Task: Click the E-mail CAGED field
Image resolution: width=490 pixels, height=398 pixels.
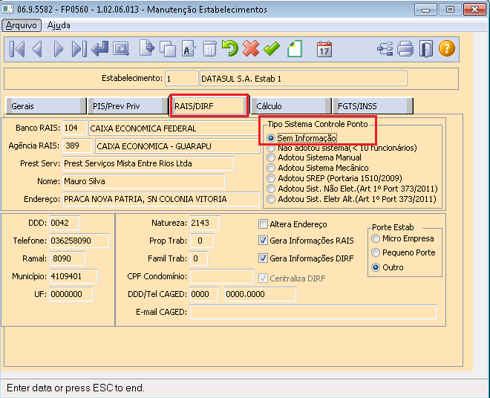Action: (313, 312)
